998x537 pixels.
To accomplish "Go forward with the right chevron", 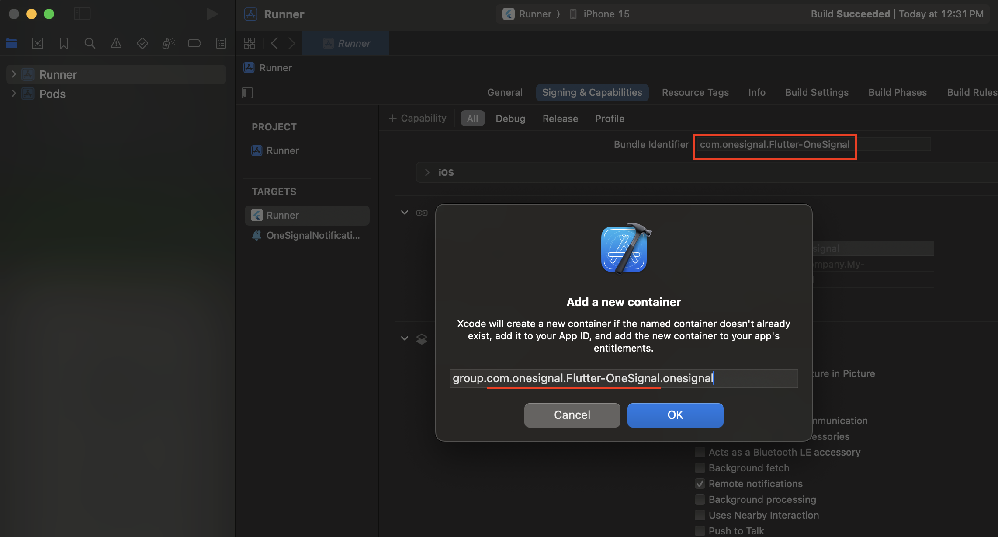I will pyautogui.click(x=291, y=43).
